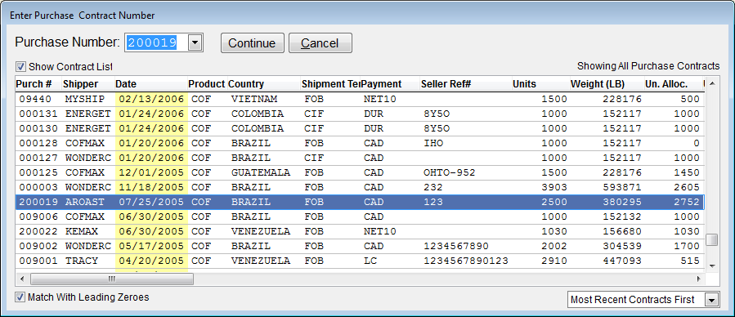
Task: Click the Un. Alloc. column header
Action: pos(673,84)
